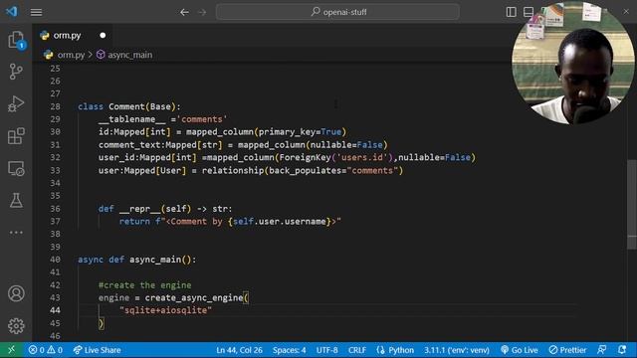Change indentation via Spaces: 4
Image resolution: width=637 pixels, height=358 pixels.
(x=290, y=350)
